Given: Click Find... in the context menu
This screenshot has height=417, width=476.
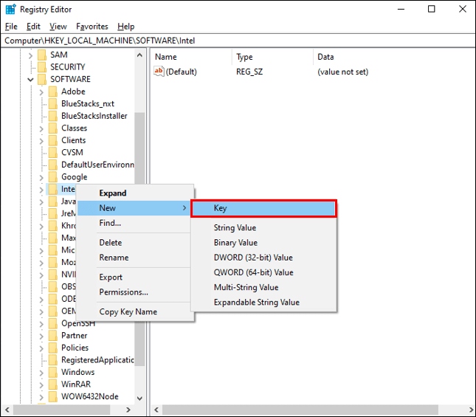Looking at the screenshot, I should [135, 223].
